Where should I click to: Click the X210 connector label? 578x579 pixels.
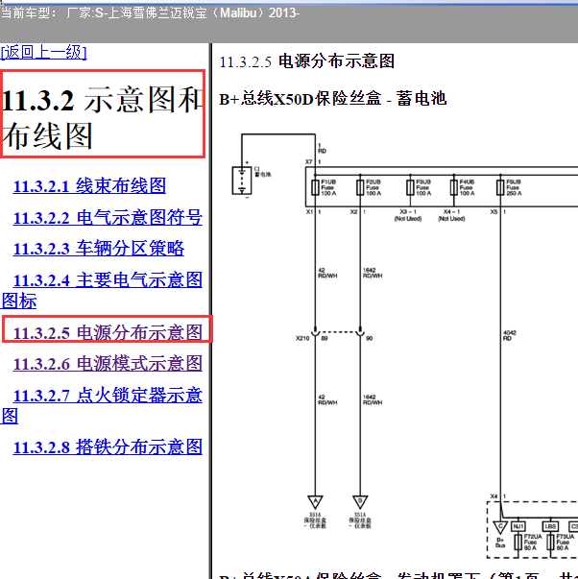click(x=302, y=338)
